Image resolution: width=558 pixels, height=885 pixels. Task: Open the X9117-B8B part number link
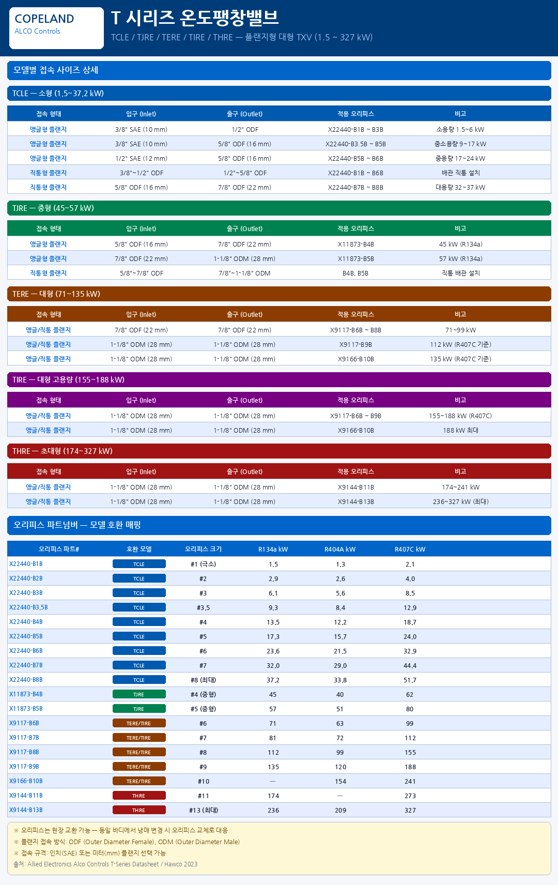point(24,752)
